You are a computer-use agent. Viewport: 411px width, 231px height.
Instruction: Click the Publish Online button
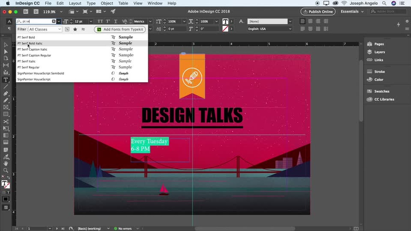[x=318, y=12]
